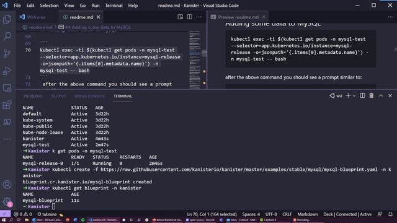
Task: Open the File menu
Action: click(17, 6)
